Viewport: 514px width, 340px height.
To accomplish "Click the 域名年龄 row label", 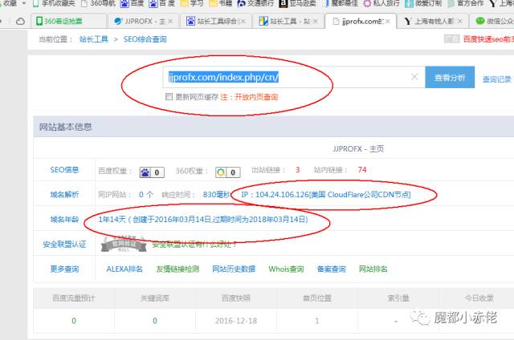I will pyautogui.click(x=64, y=219).
